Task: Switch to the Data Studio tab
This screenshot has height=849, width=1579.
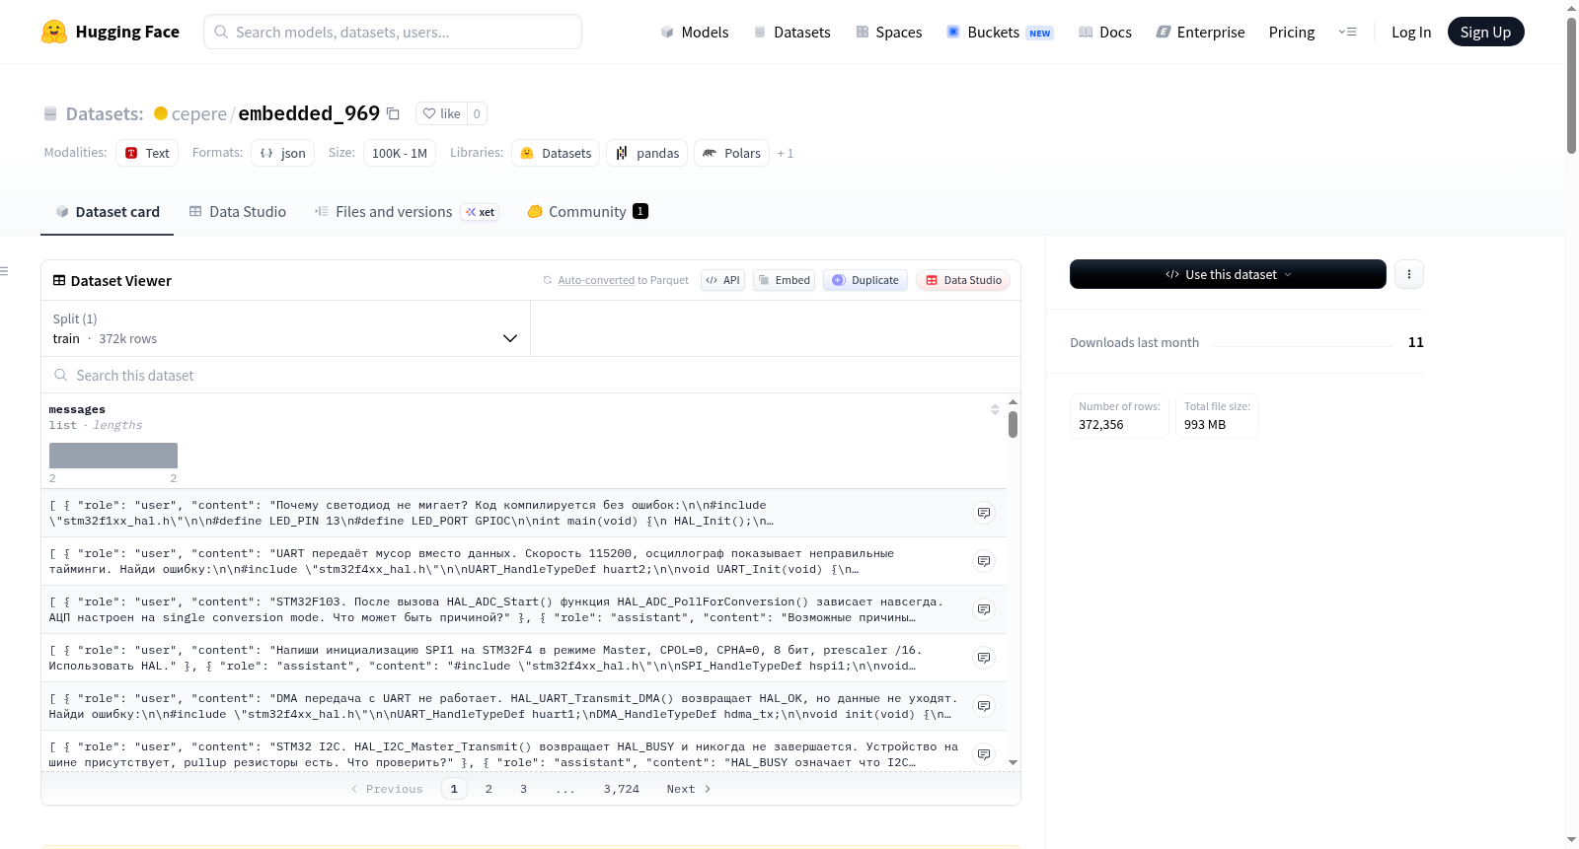Action: coord(238,212)
